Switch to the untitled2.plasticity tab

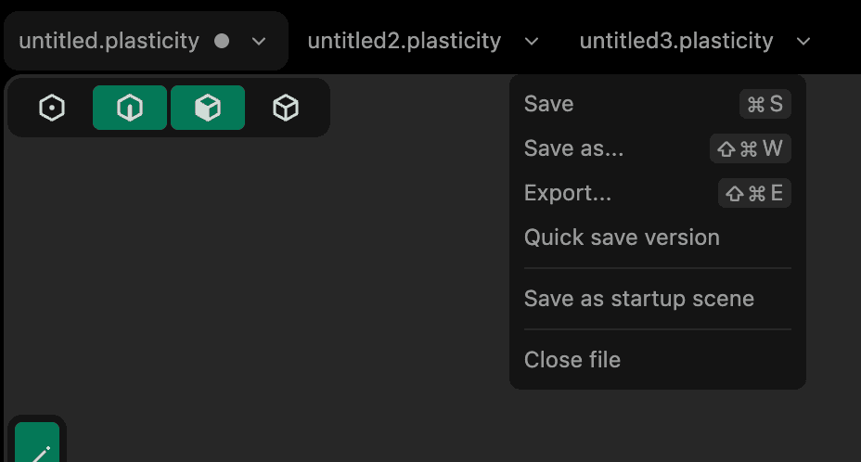click(405, 41)
